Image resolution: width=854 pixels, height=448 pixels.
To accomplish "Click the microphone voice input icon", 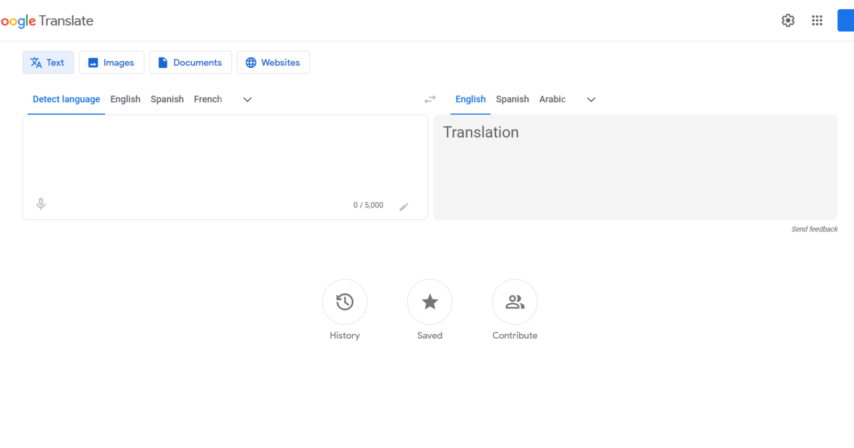I will (x=41, y=204).
